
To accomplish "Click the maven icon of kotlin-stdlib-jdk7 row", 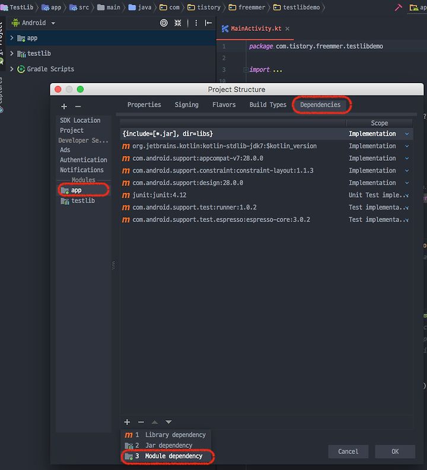I will (x=126, y=146).
